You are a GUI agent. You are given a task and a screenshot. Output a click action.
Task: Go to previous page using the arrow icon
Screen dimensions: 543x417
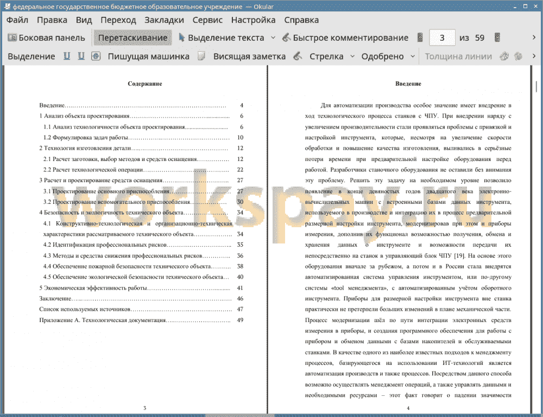click(x=420, y=37)
